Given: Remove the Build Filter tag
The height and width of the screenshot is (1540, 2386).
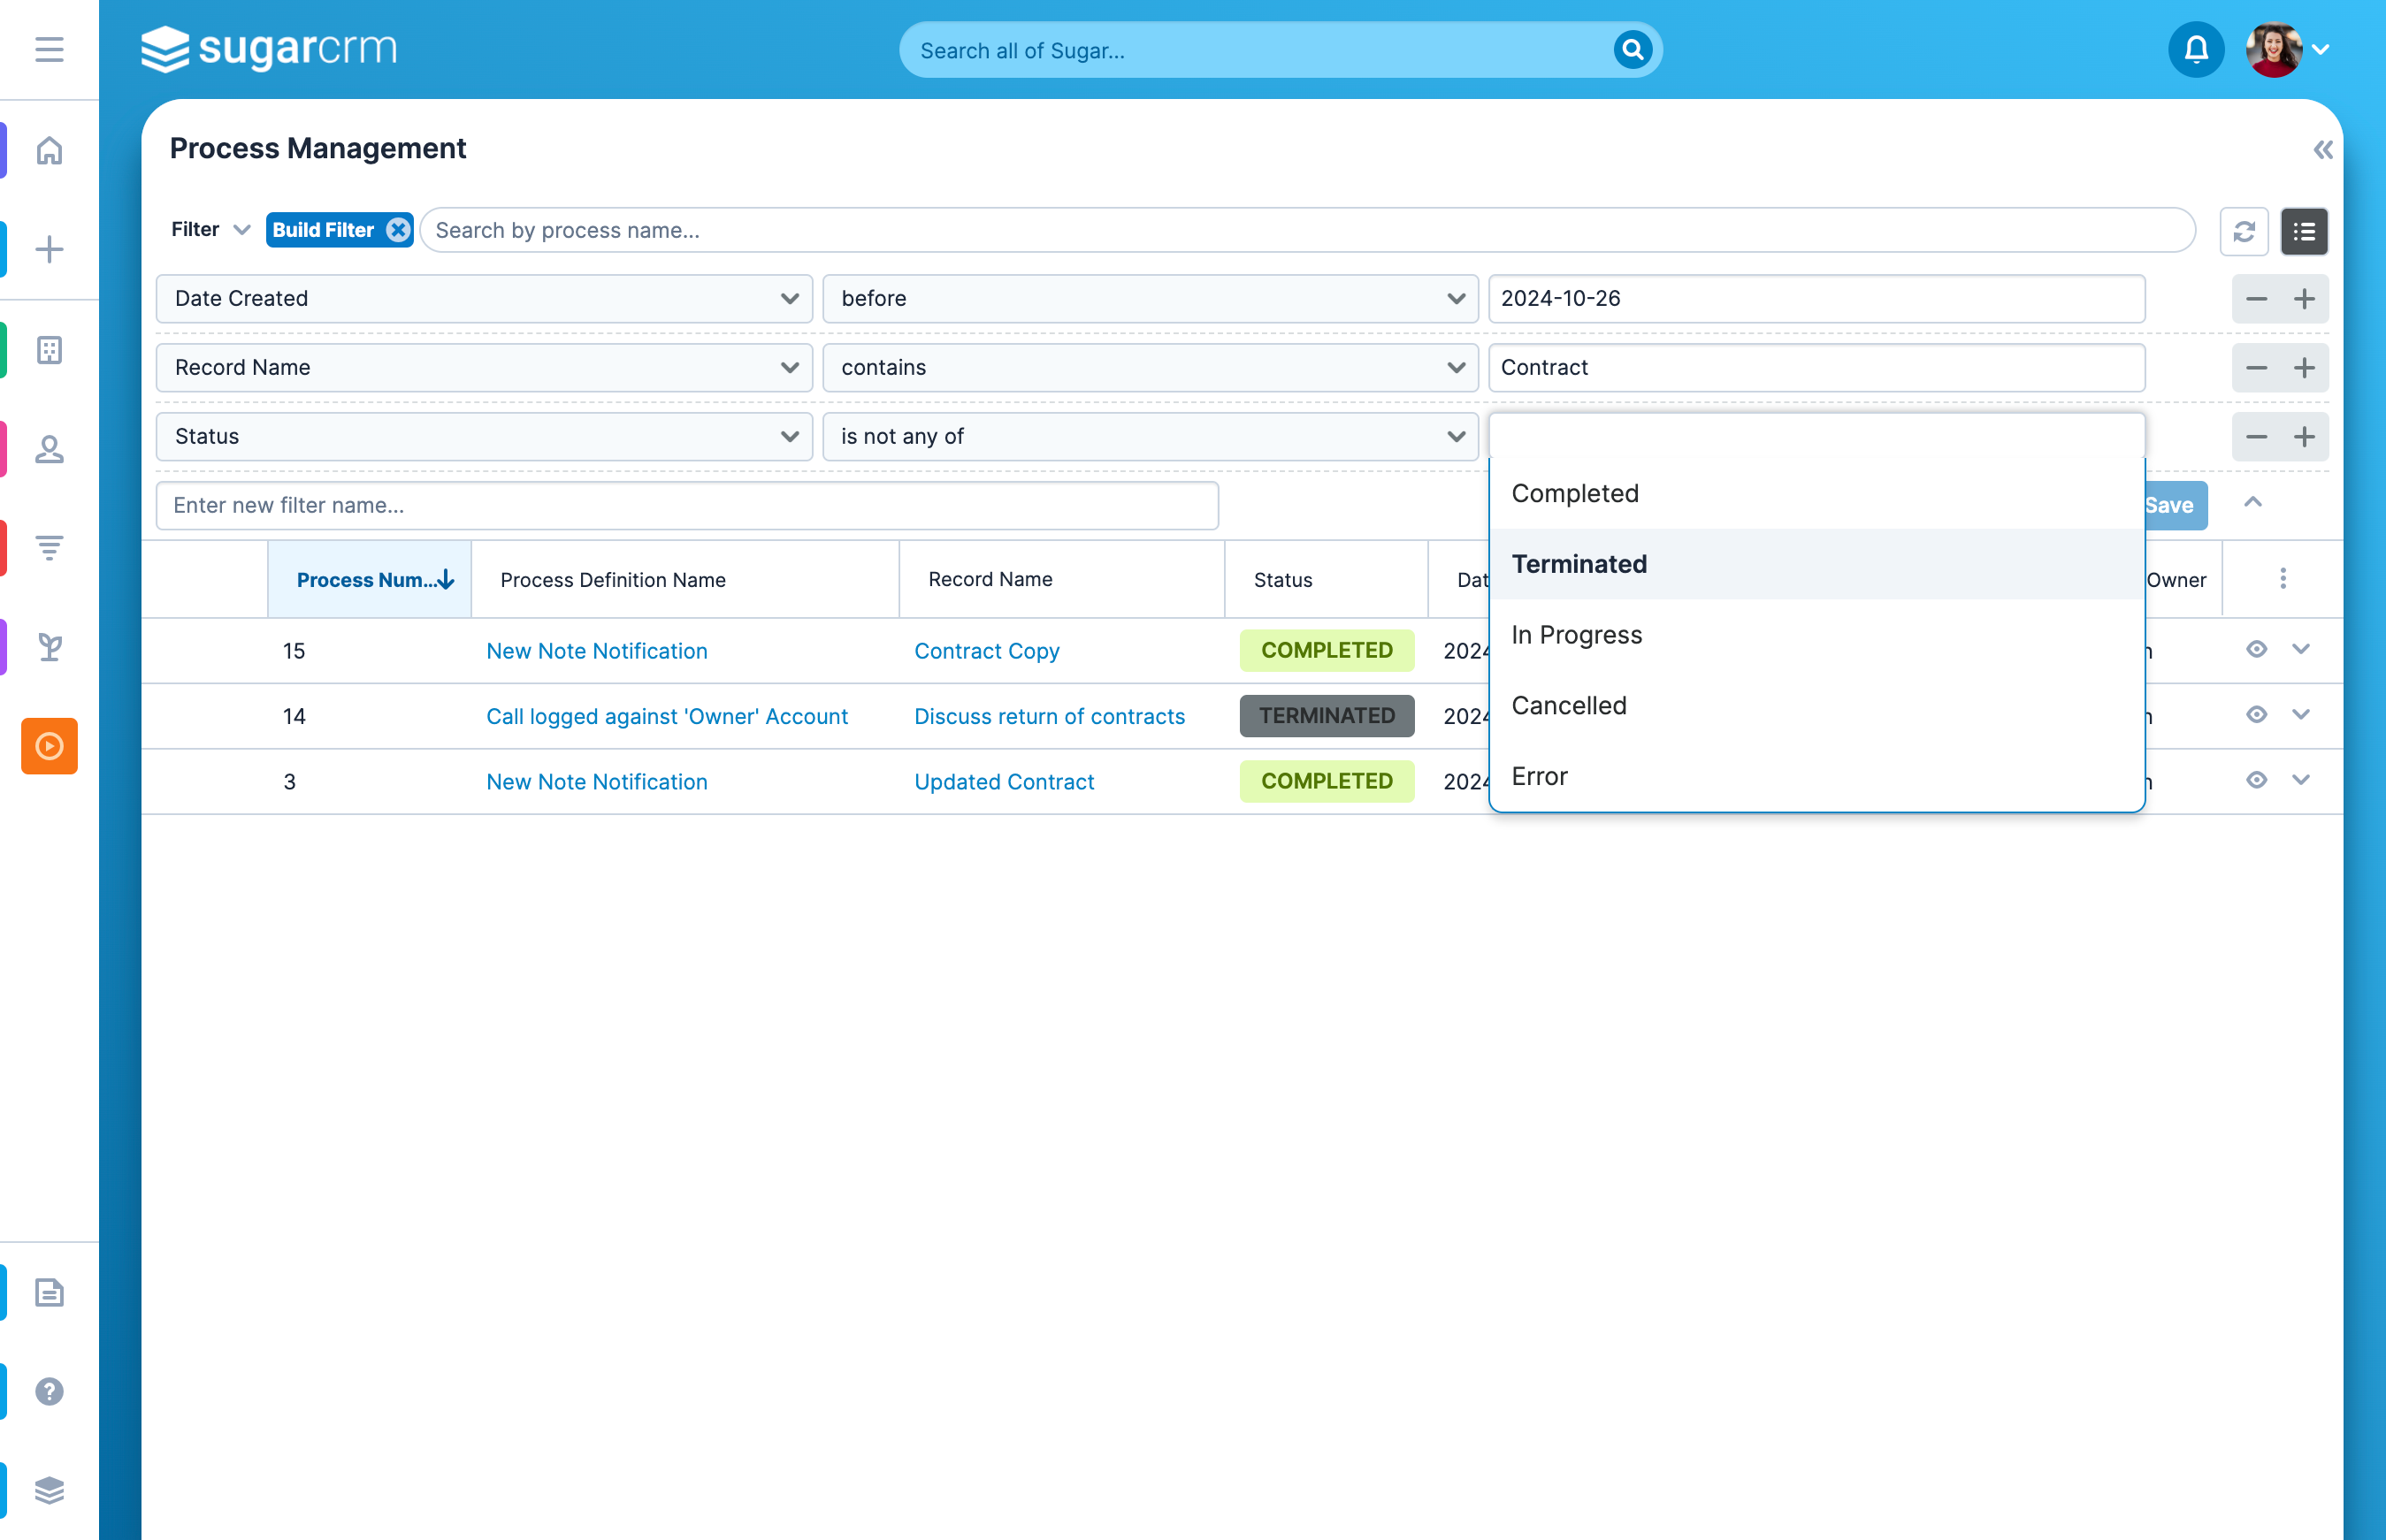Looking at the screenshot, I should click(x=398, y=230).
